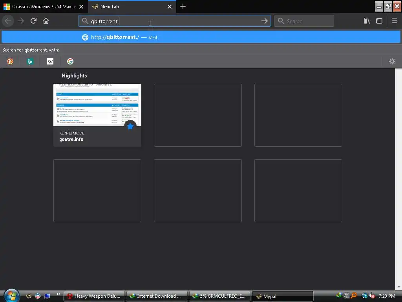Search with the DuckDuckGo engine icon
Screen dimensions: 402x302
(10, 61)
